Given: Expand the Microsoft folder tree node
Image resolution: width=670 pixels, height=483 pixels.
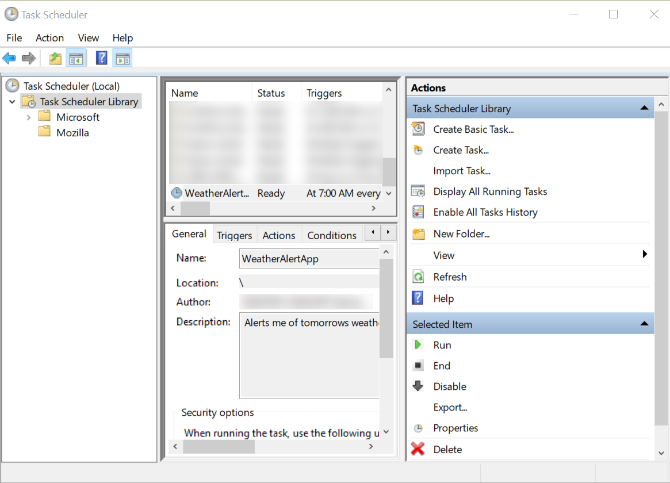Looking at the screenshot, I should tap(29, 117).
